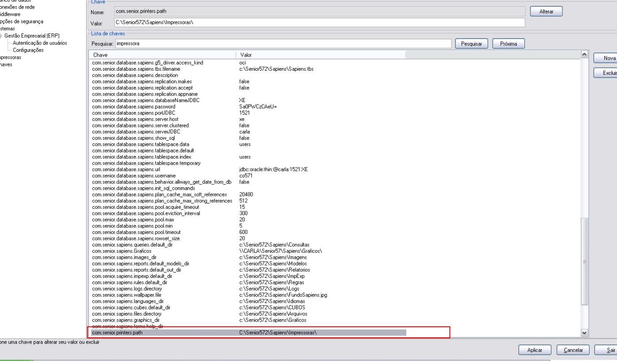Select the com.senior.database.sapiens.password key
The image size is (617, 361).
(133, 107)
